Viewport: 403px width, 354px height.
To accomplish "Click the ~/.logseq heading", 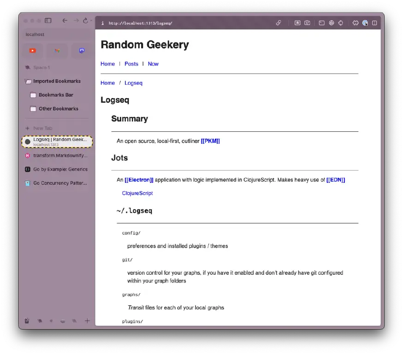I will click(x=134, y=211).
